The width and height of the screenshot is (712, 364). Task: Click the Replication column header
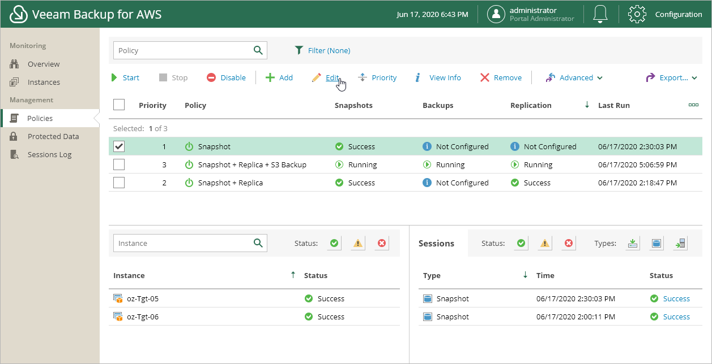click(x=531, y=105)
